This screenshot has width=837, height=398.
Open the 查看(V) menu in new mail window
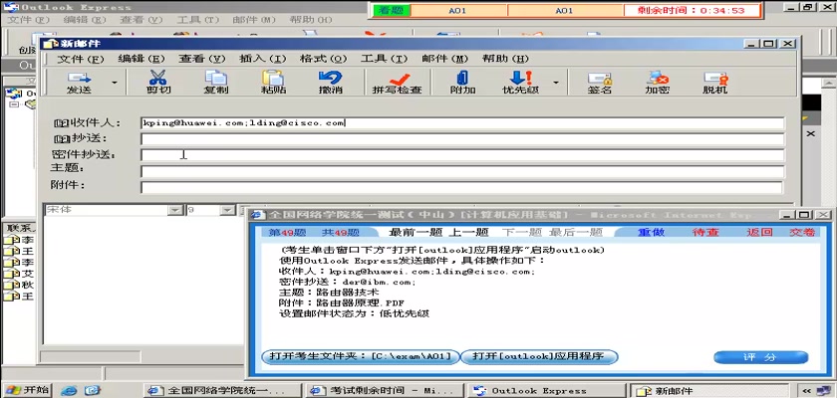click(x=202, y=59)
